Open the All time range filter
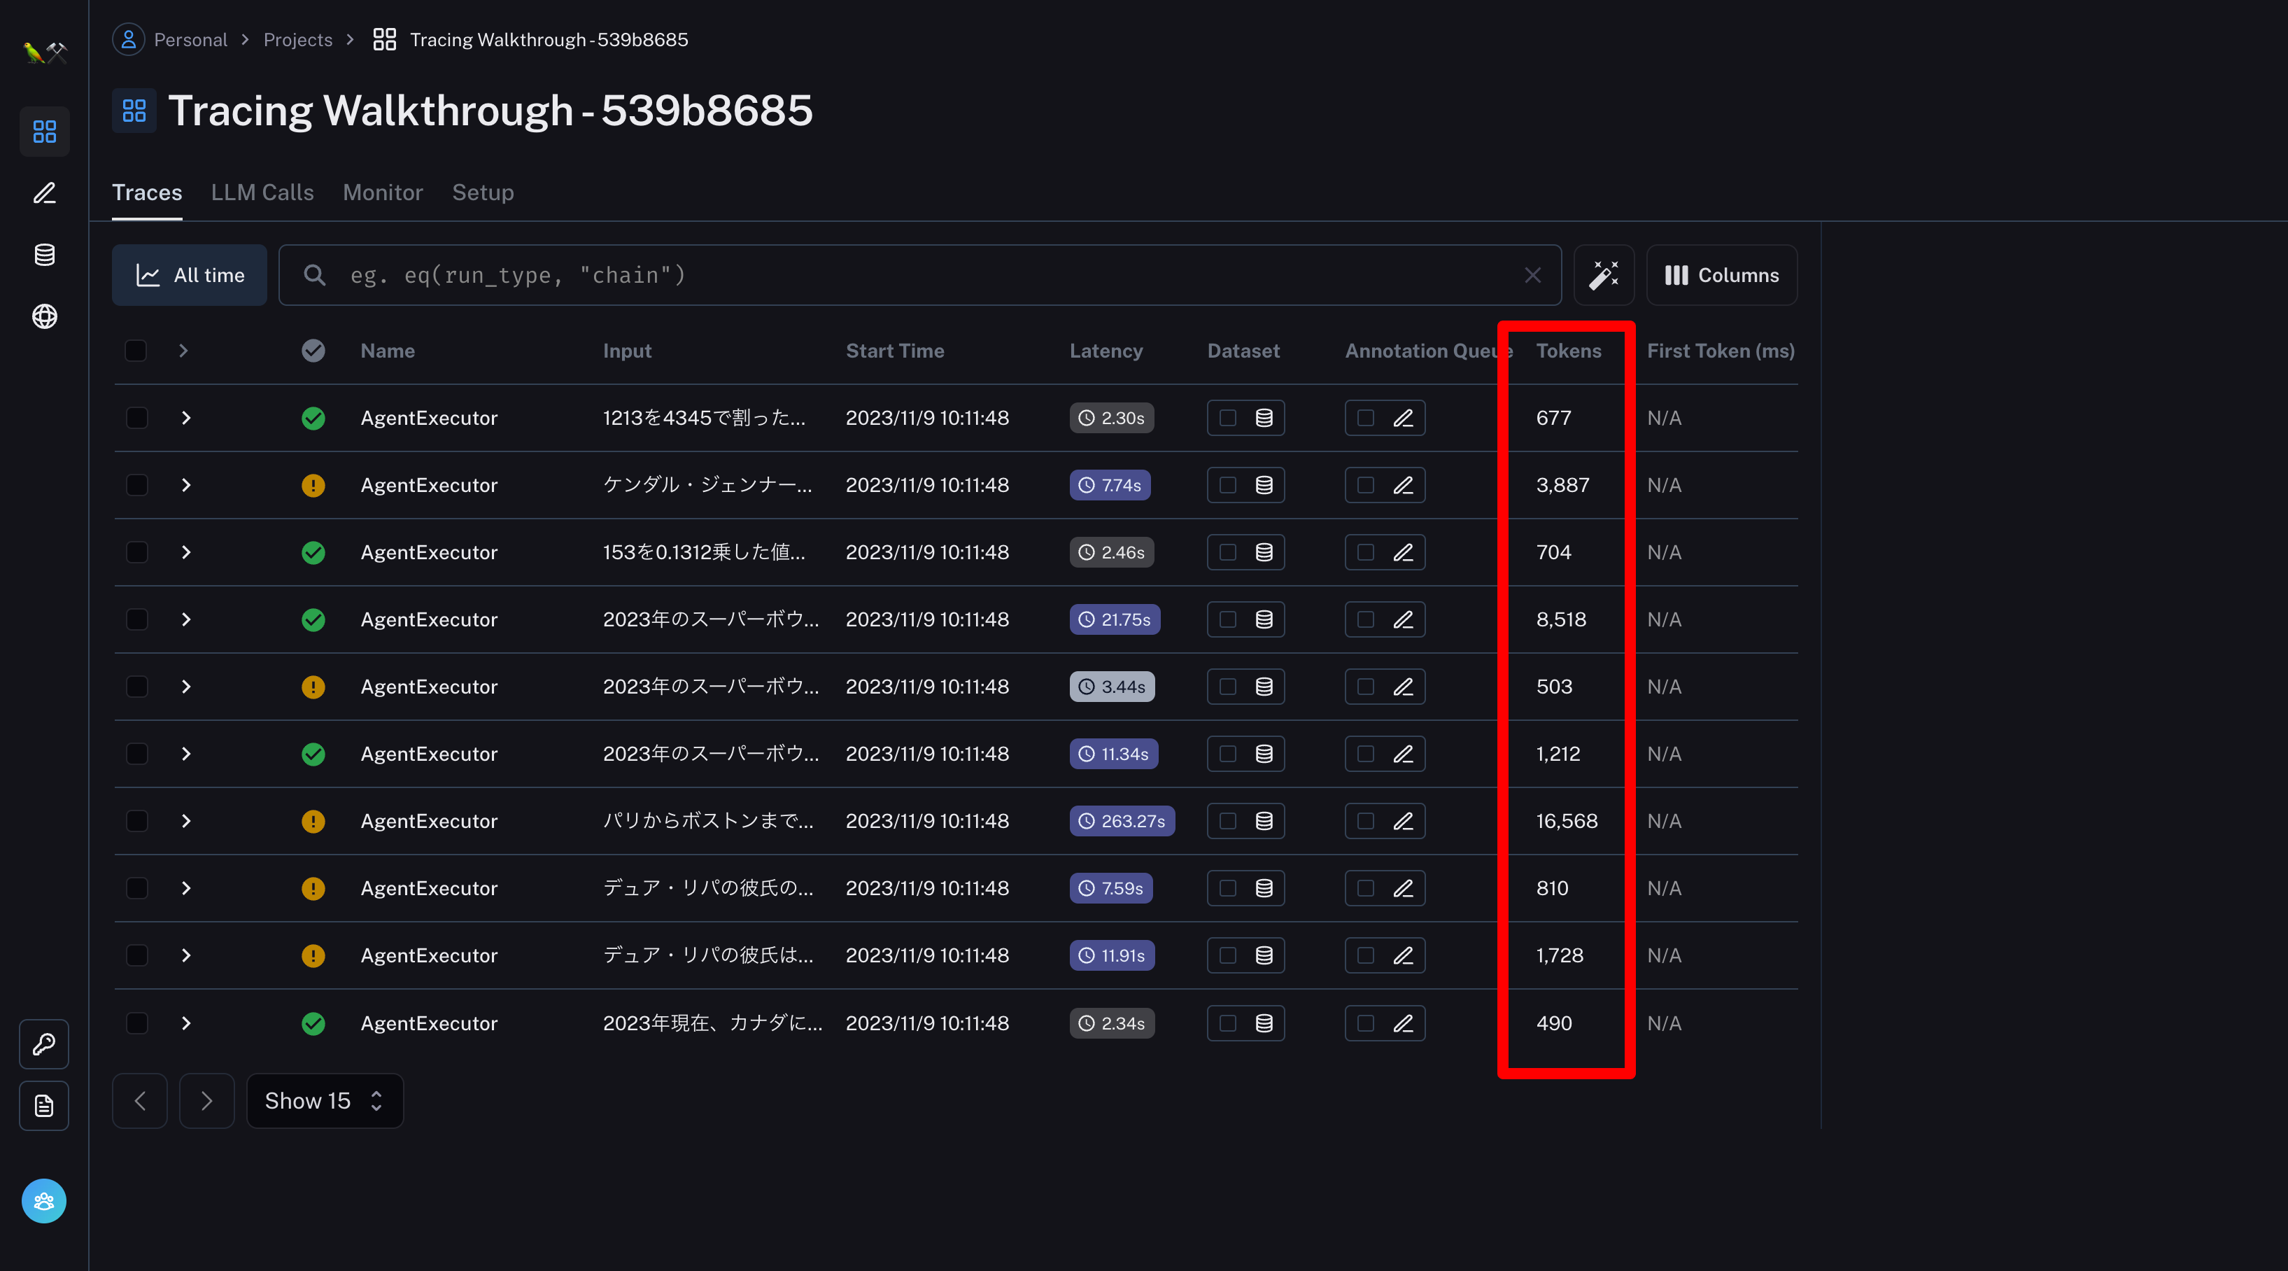The height and width of the screenshot is (1271, 2288). click(x=189, y=275)
